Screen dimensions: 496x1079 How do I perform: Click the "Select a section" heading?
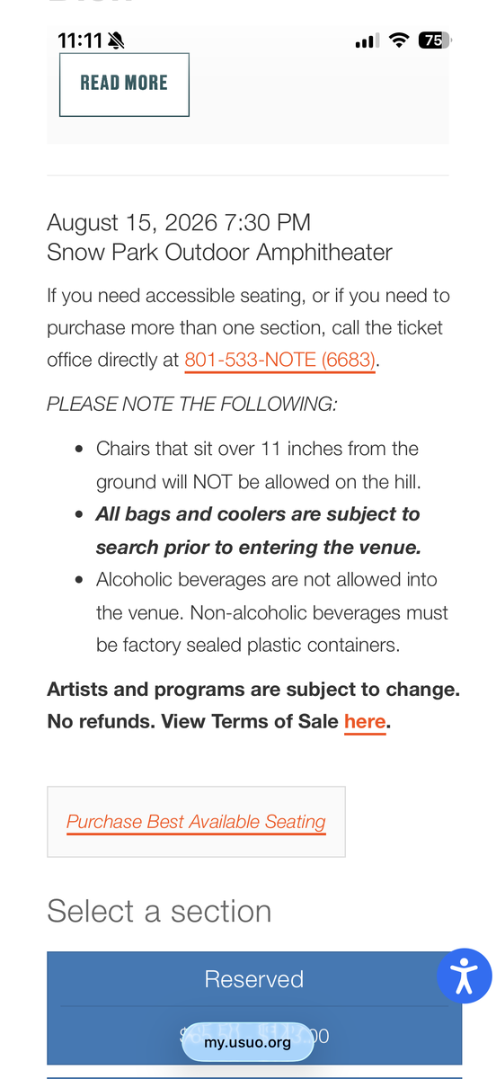tap(159, 911)
